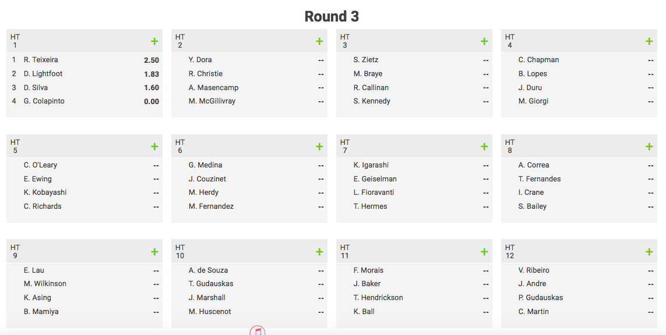666x335 pixels.
Task: Expand HT 11 heat card
Action: click(x=484, y=251)
